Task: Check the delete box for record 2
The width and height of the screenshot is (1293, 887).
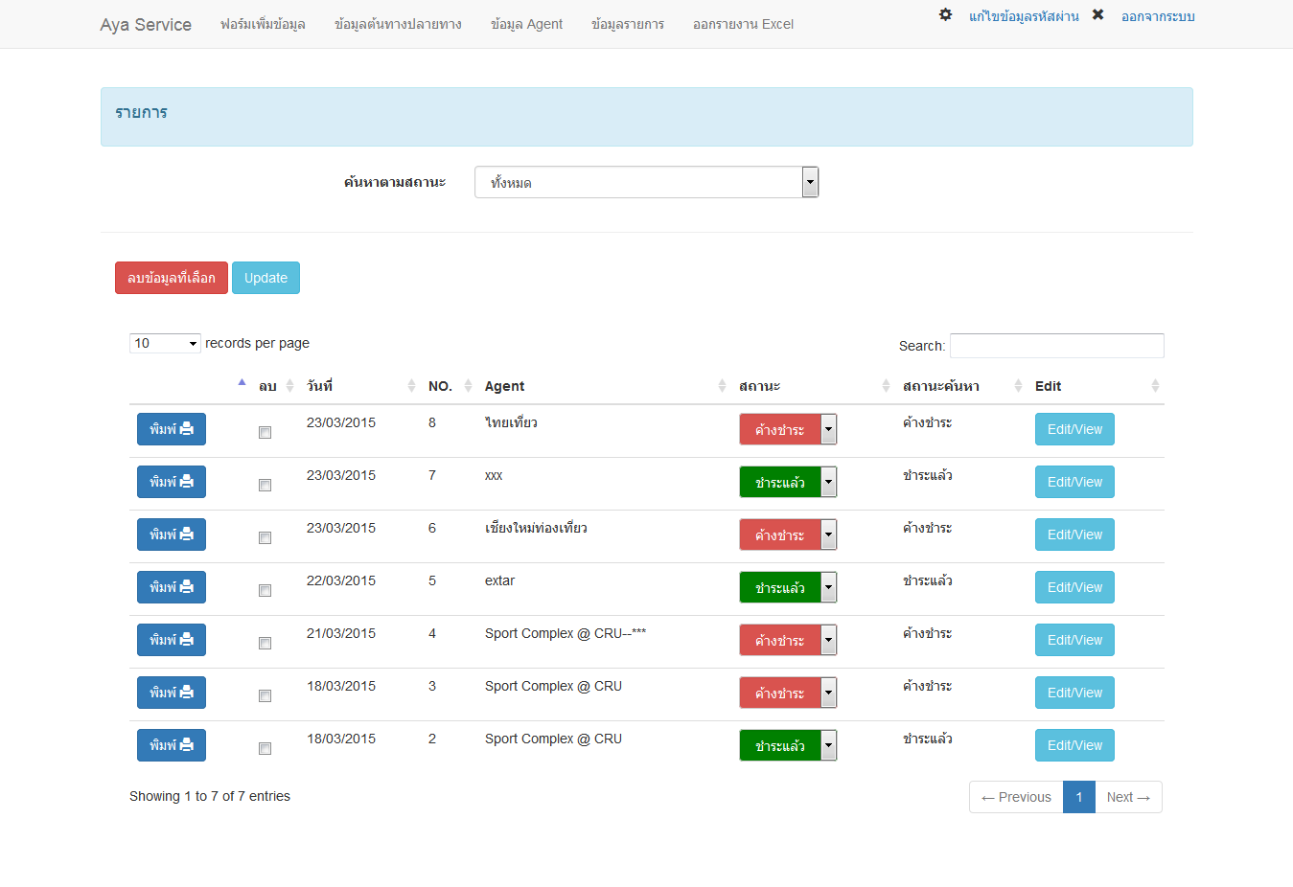Action: [265, 749]
